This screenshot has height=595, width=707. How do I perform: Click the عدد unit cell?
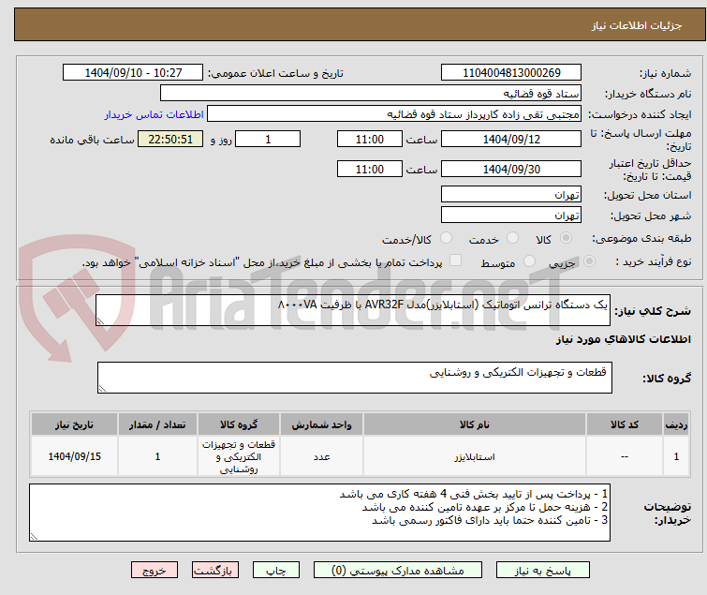coord(321,456)
